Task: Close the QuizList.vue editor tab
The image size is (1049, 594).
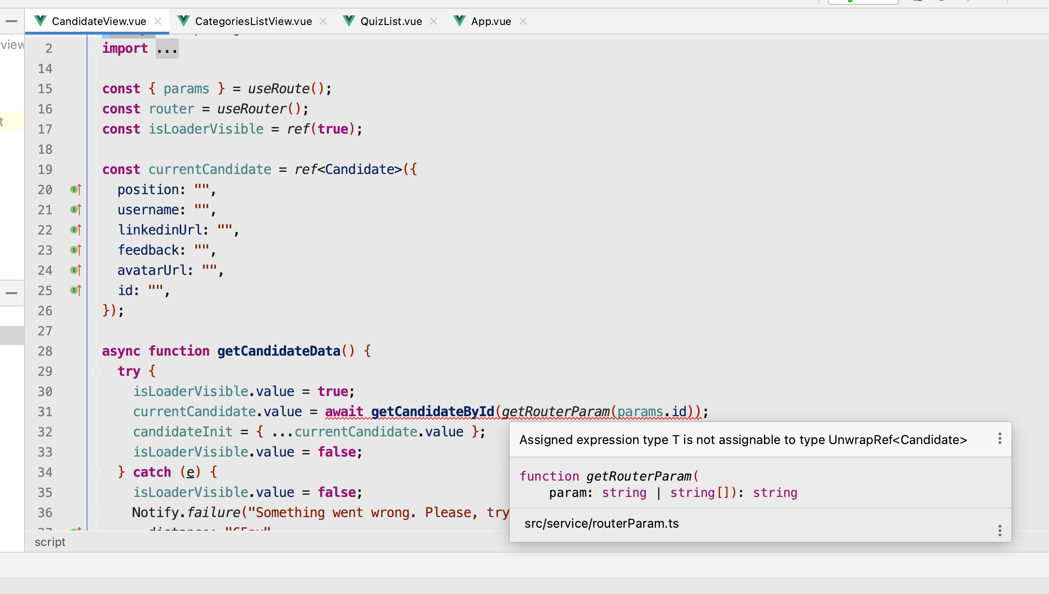Action: click(433, 21)
